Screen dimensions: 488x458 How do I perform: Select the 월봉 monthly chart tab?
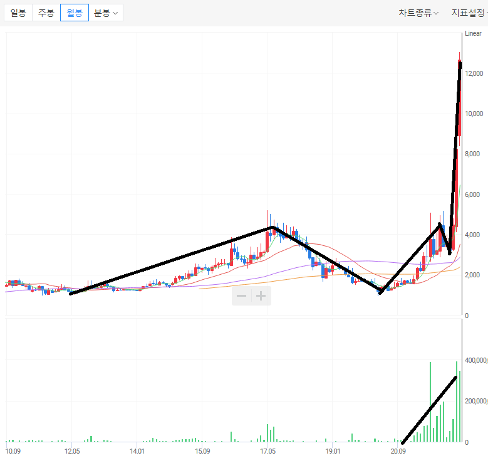click(x=75, y=13)
